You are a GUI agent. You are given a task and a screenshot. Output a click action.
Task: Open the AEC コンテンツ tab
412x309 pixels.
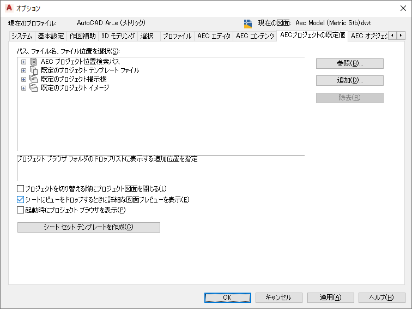pos(255,36)
